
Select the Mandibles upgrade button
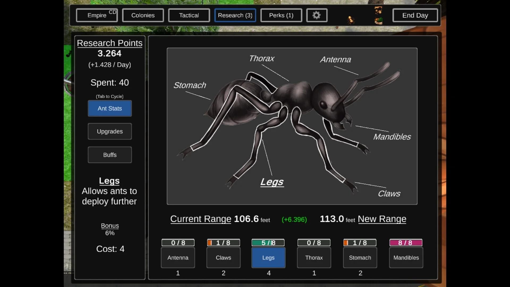click(x=406, y=258)
